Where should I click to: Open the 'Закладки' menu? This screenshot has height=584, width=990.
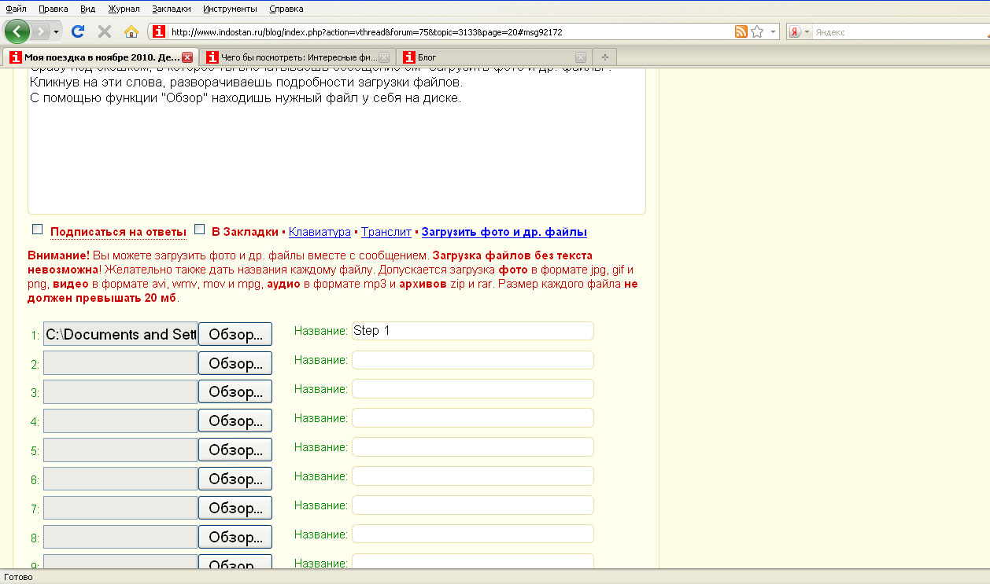(x=172, y=9)
